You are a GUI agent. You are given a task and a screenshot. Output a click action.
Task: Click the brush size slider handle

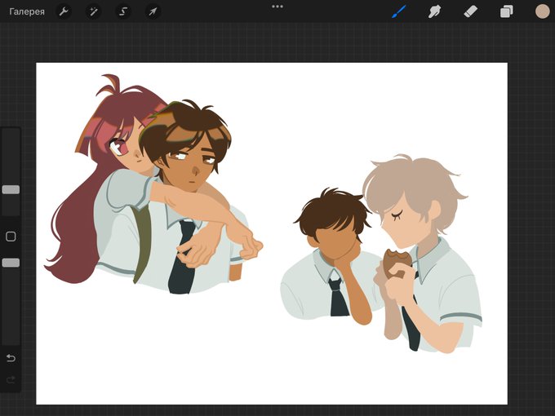coord(11,189)
